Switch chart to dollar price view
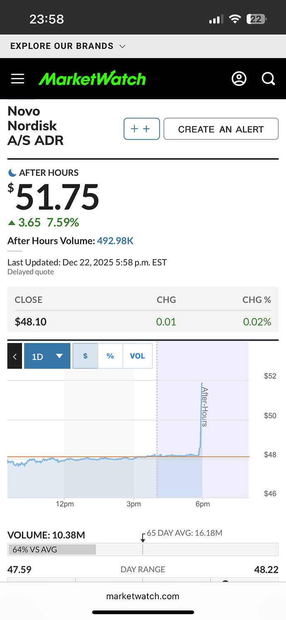Viewport: 286px width, 620px height. tap(85, 356)
